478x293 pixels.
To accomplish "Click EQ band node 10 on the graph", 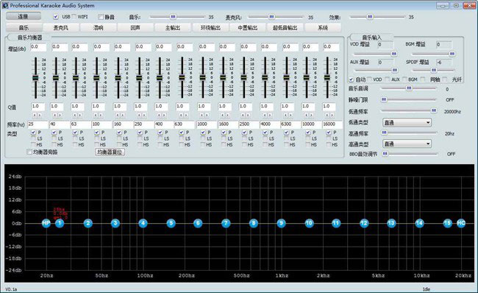I will (309, 223).
